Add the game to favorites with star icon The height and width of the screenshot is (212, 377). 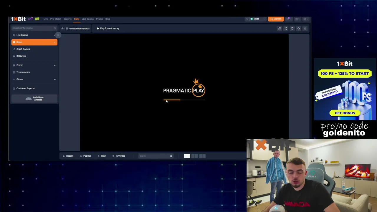[298, 29]
